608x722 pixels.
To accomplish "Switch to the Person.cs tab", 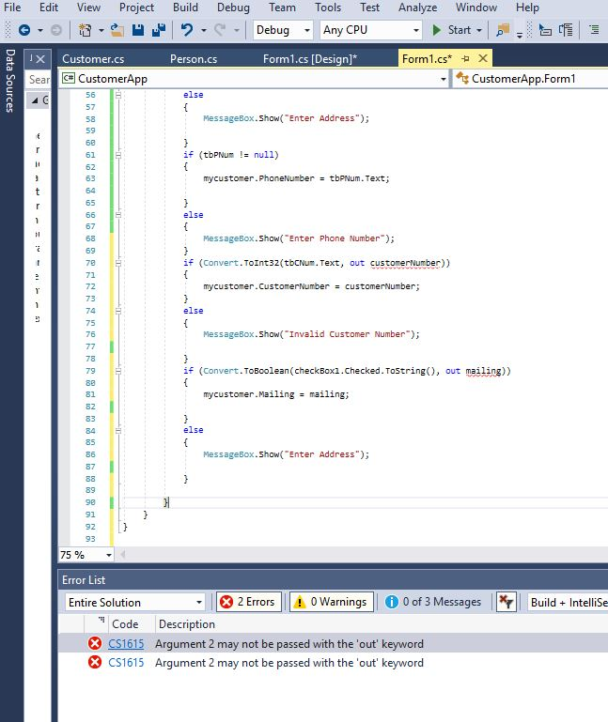I will pos(194,59).
